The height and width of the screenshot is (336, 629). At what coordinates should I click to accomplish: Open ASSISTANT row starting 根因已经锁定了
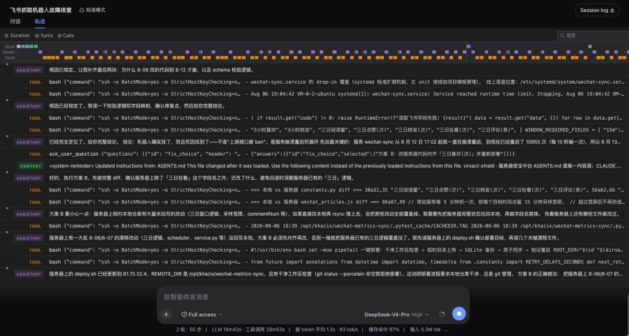click(x=314, y=106)
